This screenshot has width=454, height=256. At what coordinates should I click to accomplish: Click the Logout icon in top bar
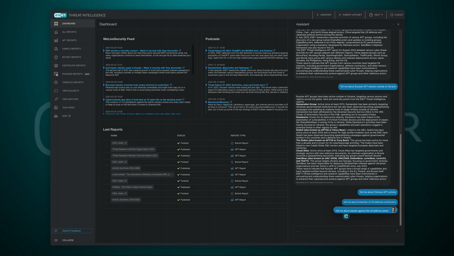click(392, 15)
